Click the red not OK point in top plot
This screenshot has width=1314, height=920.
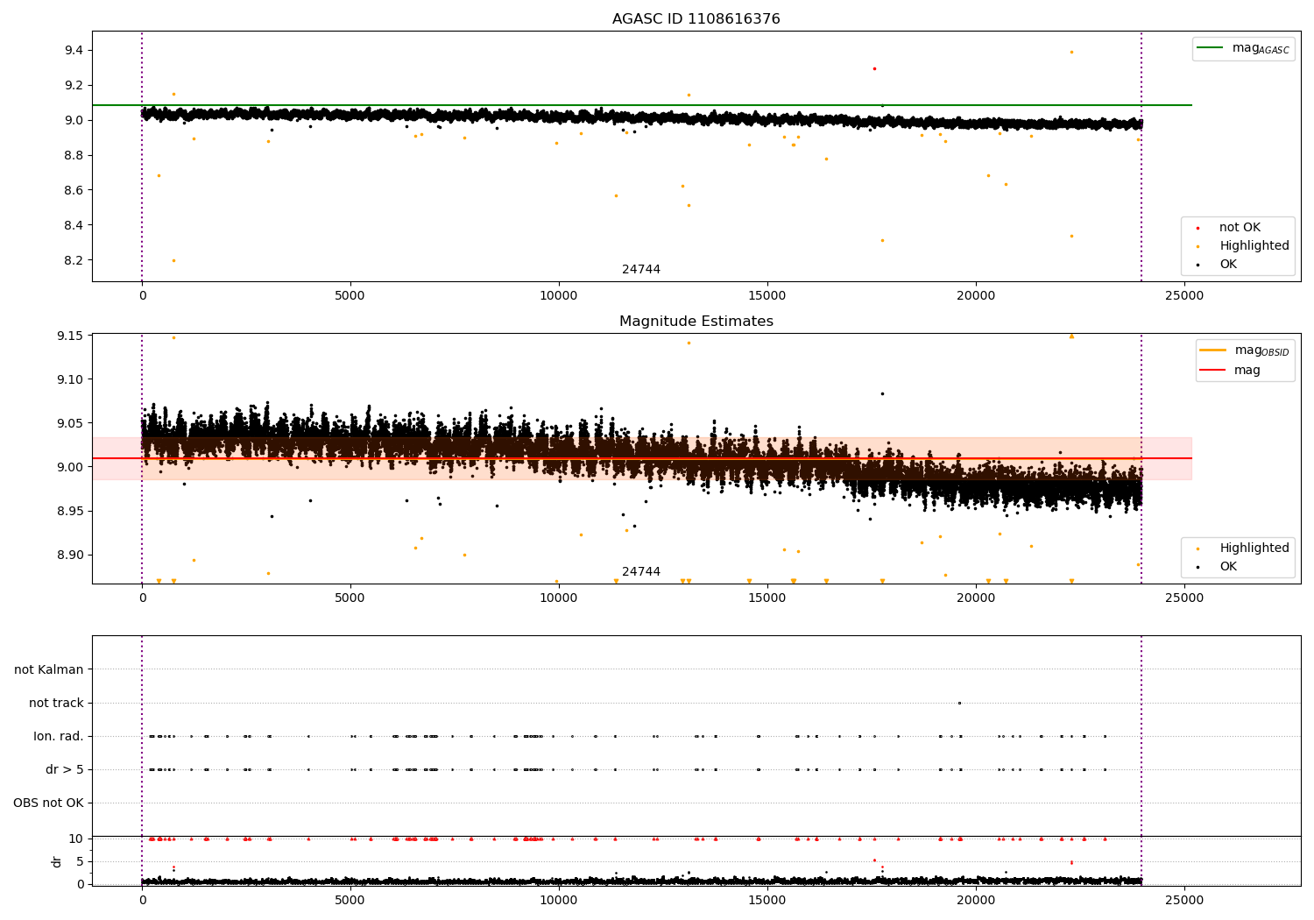pyautogui.click(x=874, y=68)
